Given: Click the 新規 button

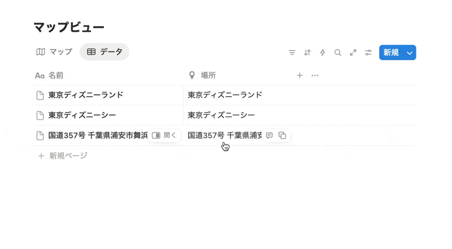Looking at the screenshot, I should pos(391,53).
